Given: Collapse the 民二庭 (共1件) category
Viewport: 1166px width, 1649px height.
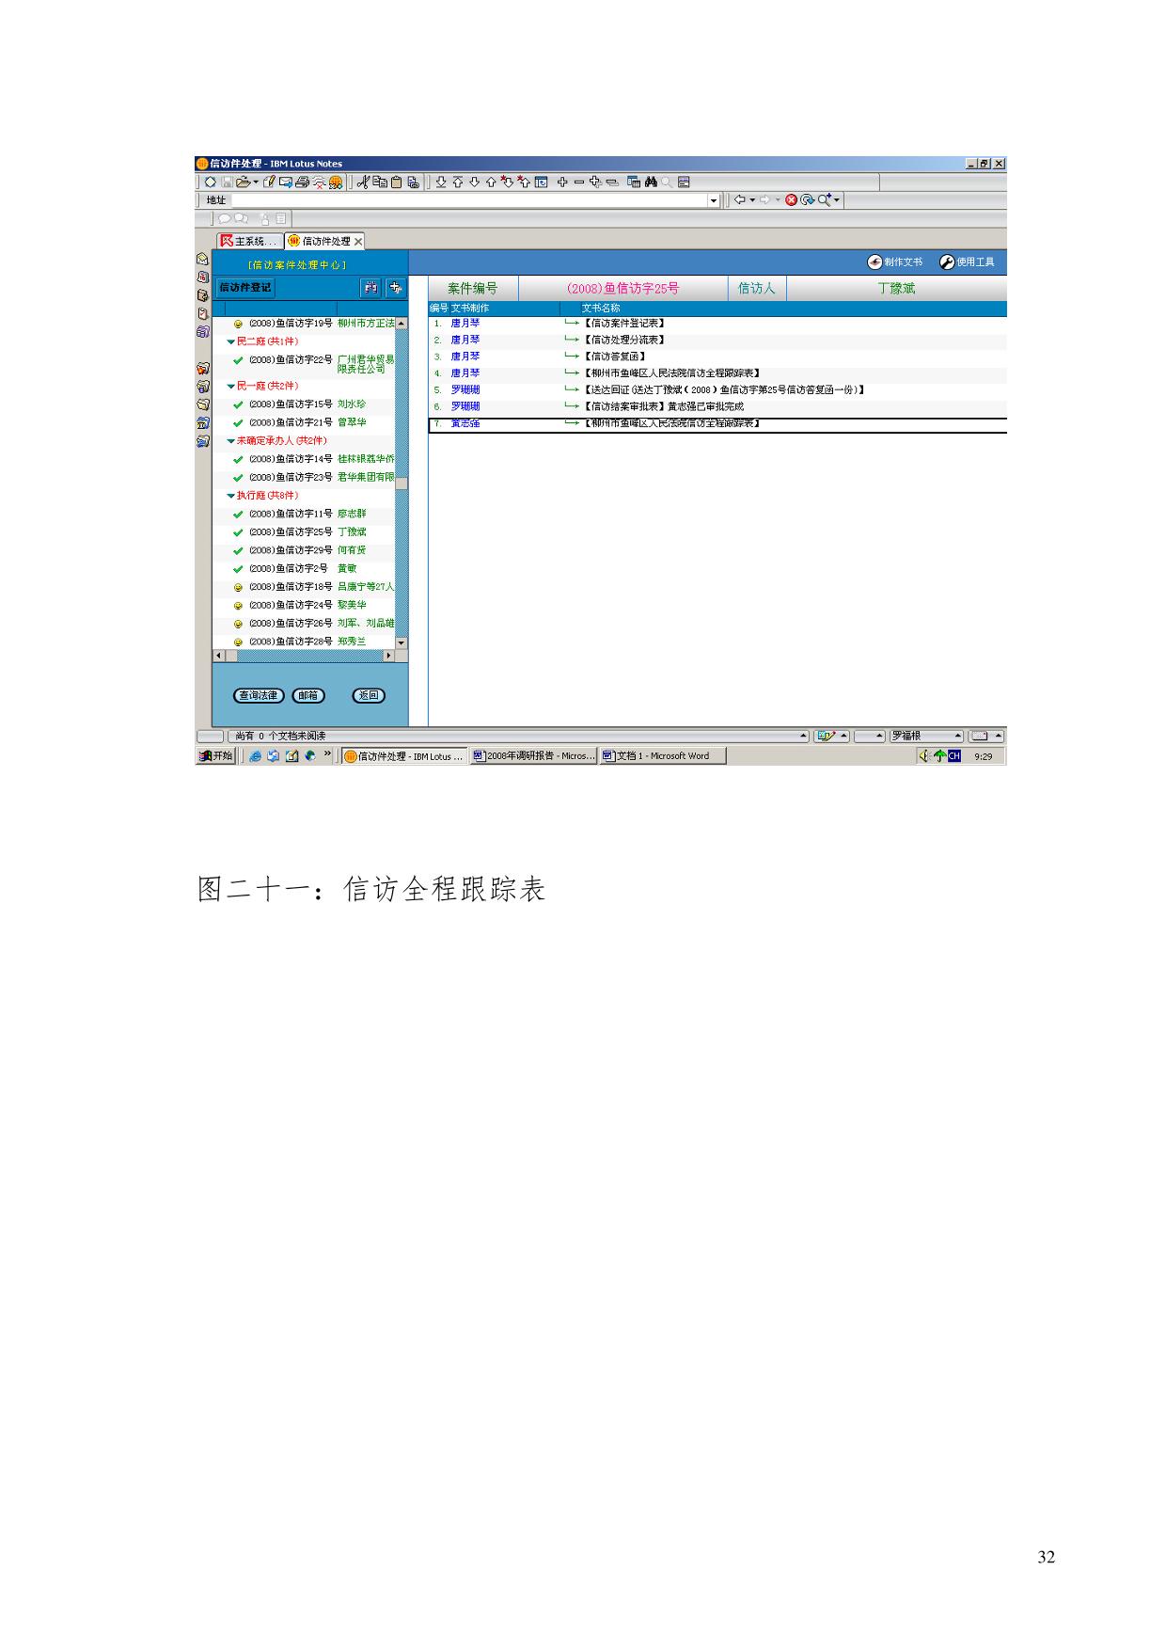Looking at the screenshot, I should (x=231, y=341).
